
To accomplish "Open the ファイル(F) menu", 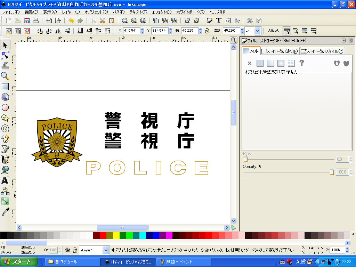I will (11, 12).
